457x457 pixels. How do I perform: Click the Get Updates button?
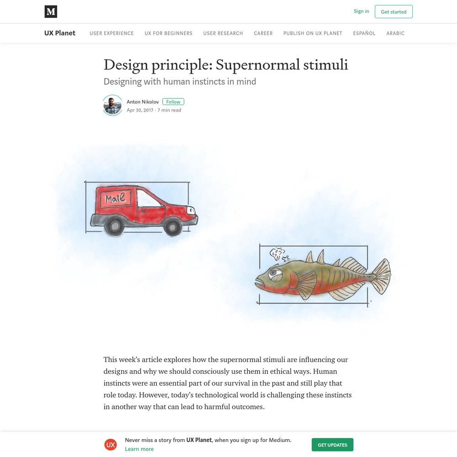click(332, 445)
